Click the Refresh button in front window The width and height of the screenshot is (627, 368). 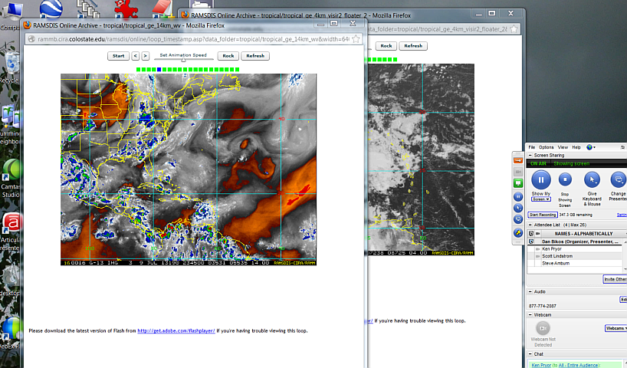tap(255, 56)
